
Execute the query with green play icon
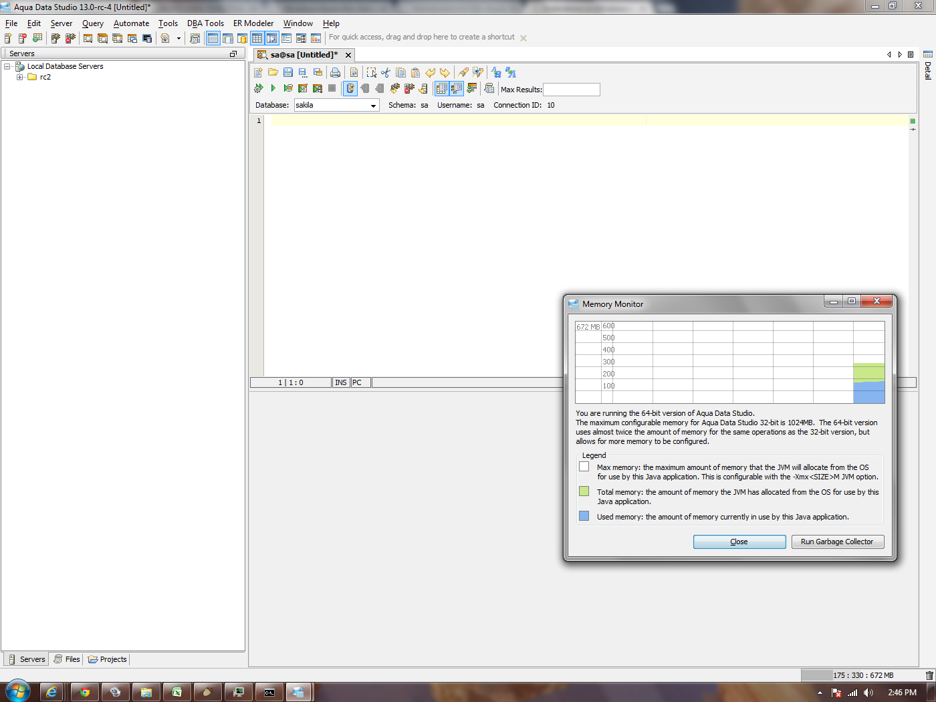273,88
